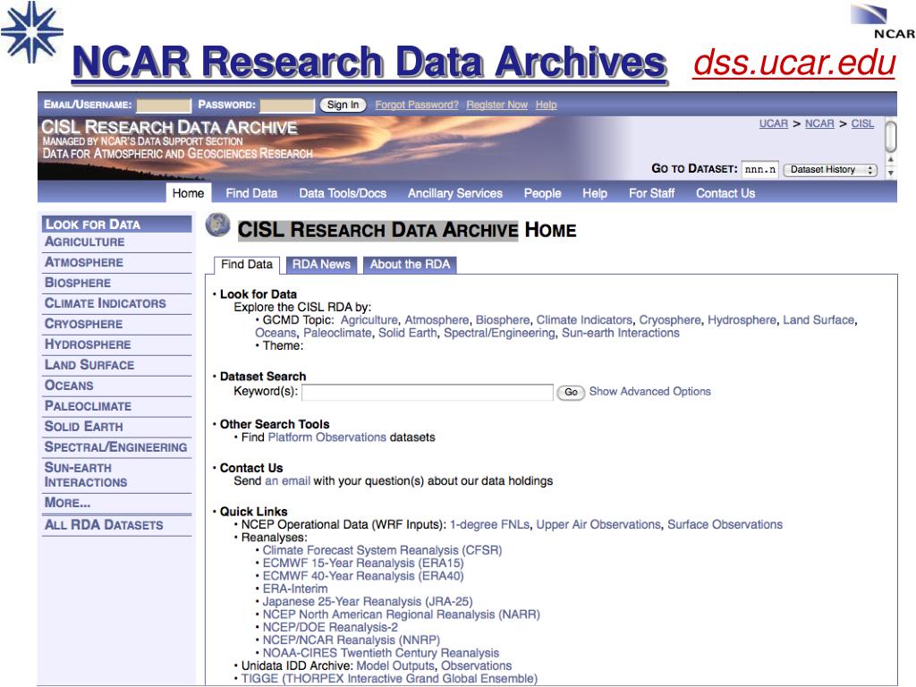Switch to the About the RDA tab
Viewport: 916px width, 687px height.
[x=410, y=265]
